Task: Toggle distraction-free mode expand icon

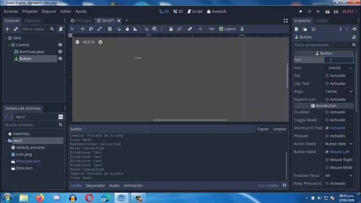Action: click(286, 21)
